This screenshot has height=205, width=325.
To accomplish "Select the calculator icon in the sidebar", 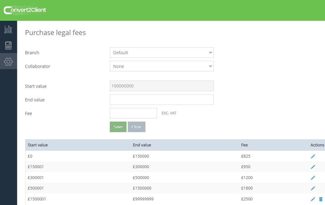I will tap(8, 45).
